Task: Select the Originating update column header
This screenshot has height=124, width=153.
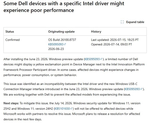Action: pos(61,32)
